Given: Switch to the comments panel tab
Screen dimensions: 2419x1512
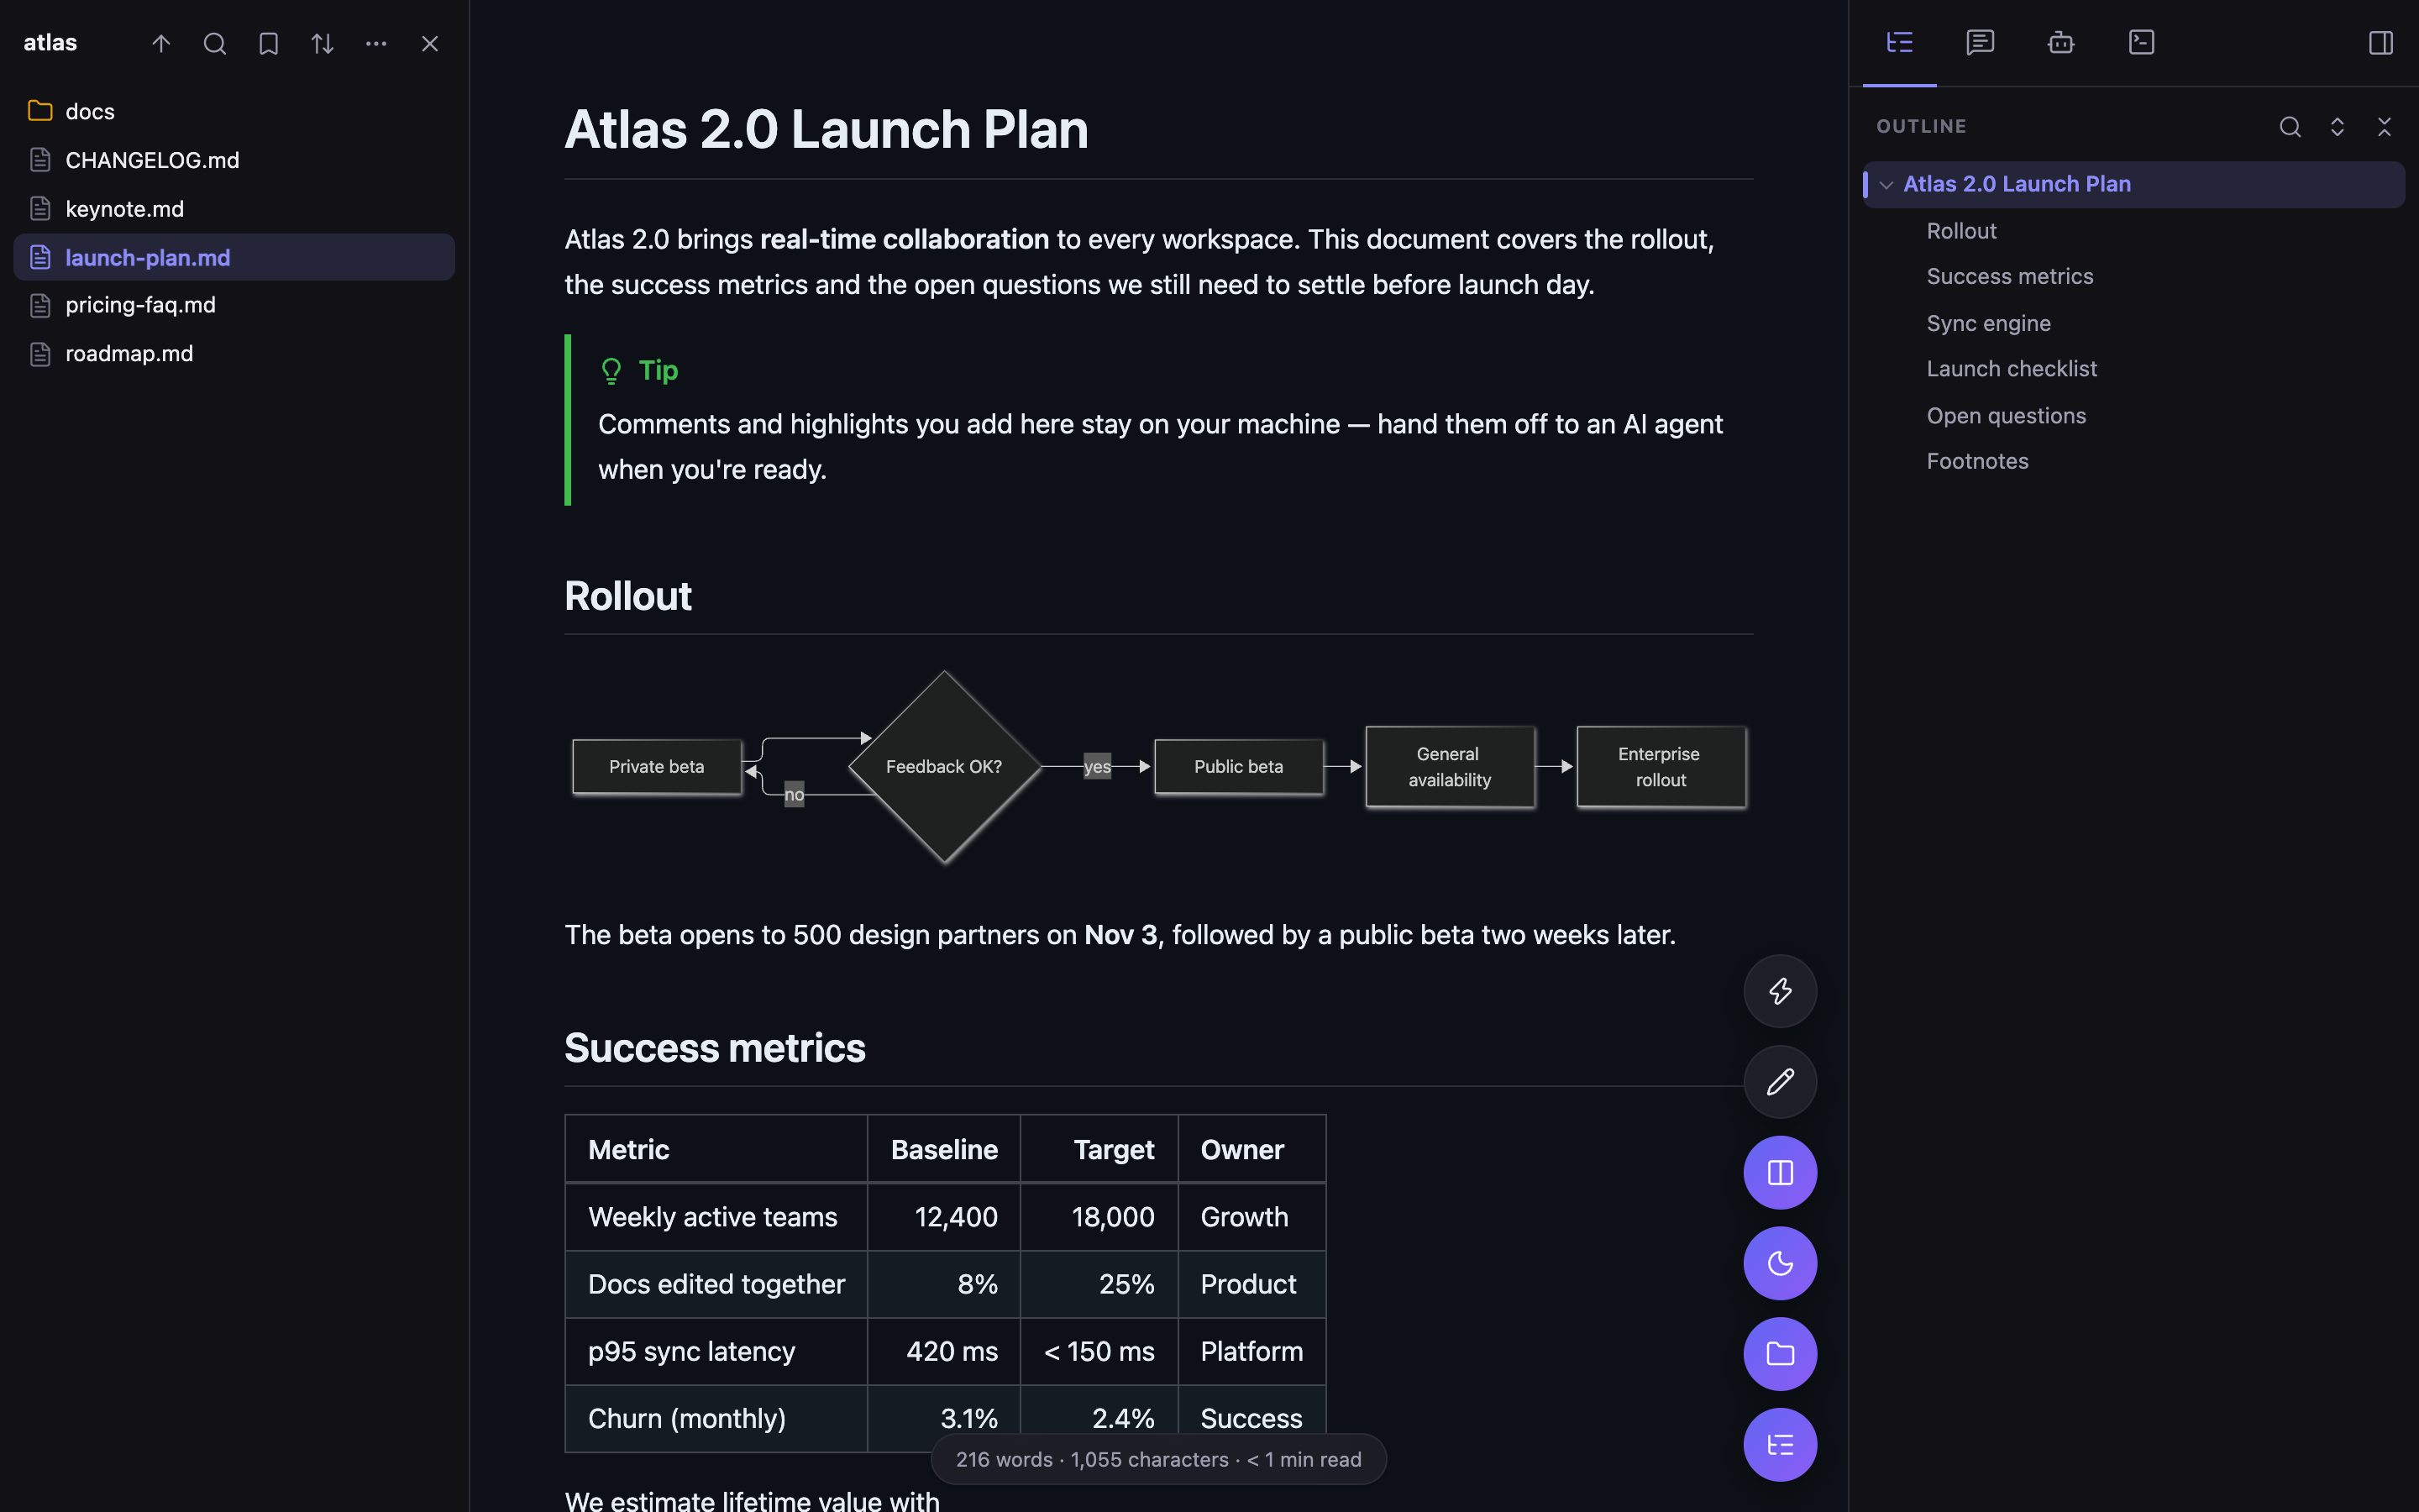Looking at the screenshot, I should click(1981, 42).
